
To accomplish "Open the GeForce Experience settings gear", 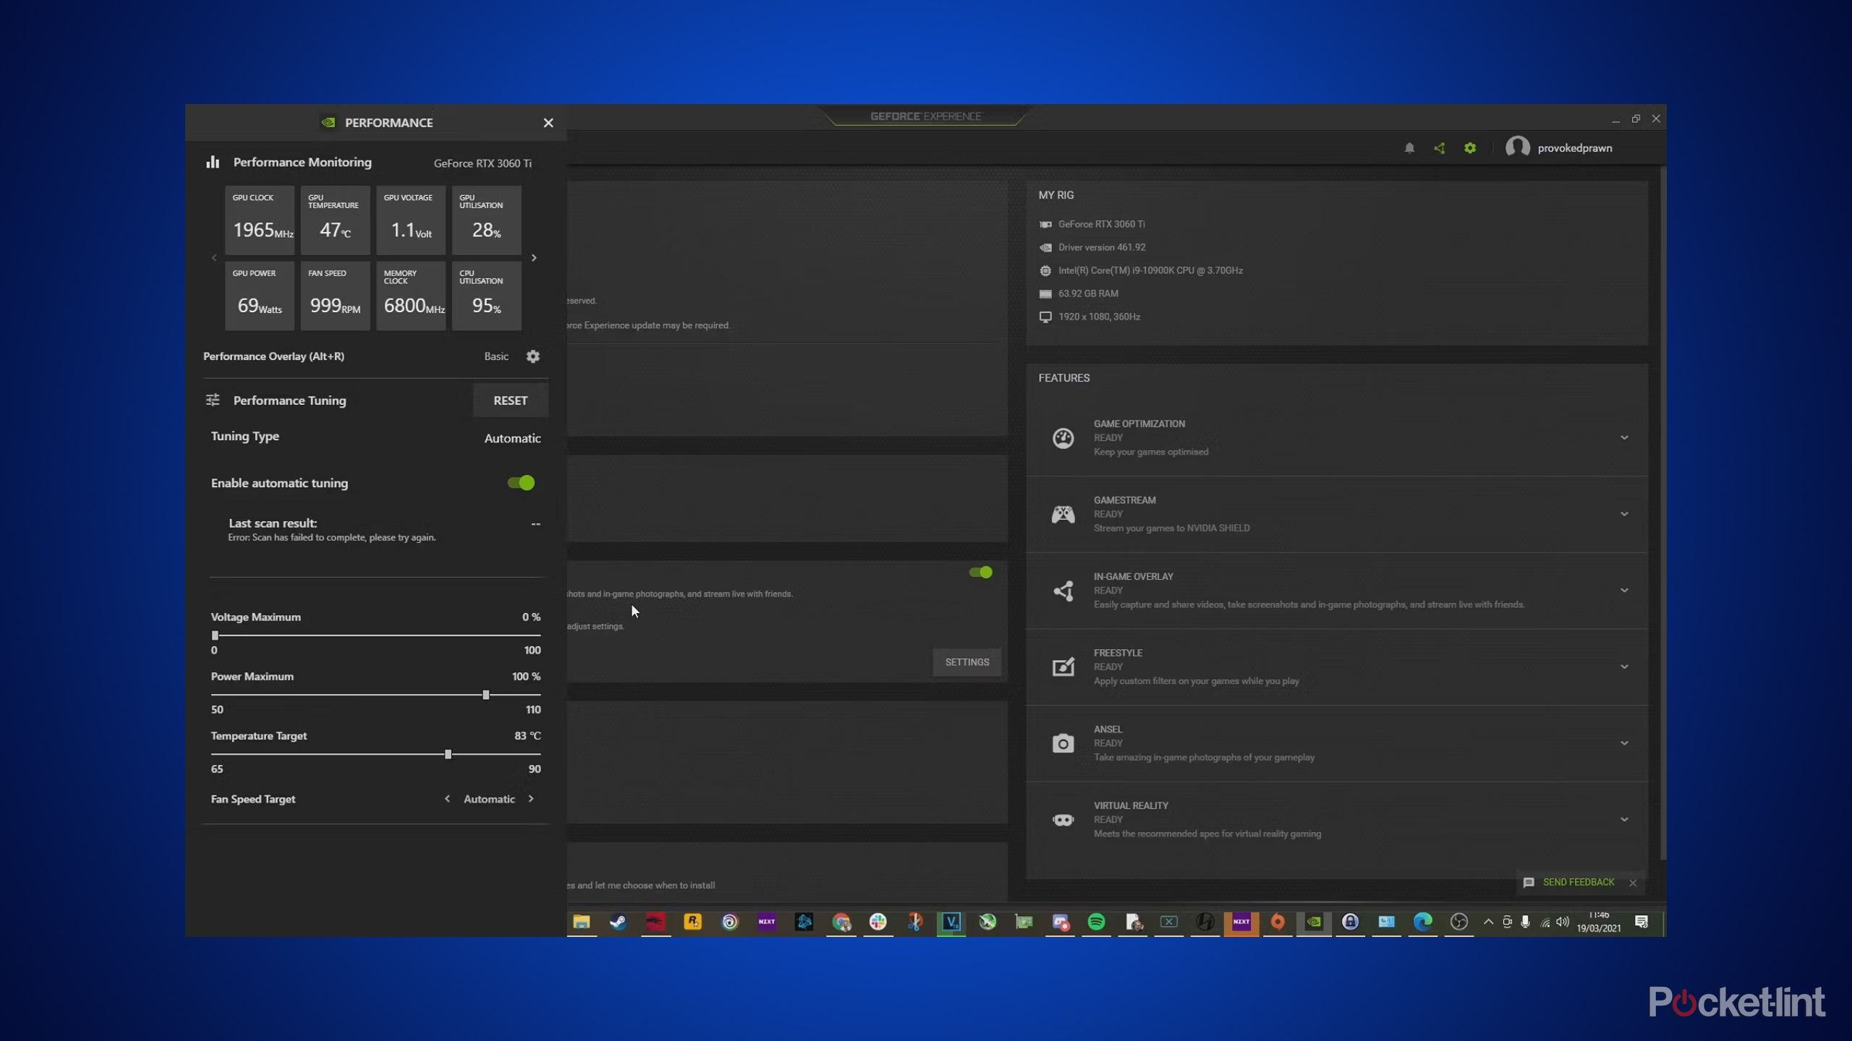I will (x=1470, y=147).
